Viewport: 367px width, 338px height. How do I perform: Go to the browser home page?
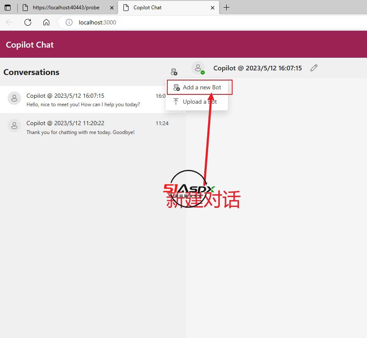point(46,22)
